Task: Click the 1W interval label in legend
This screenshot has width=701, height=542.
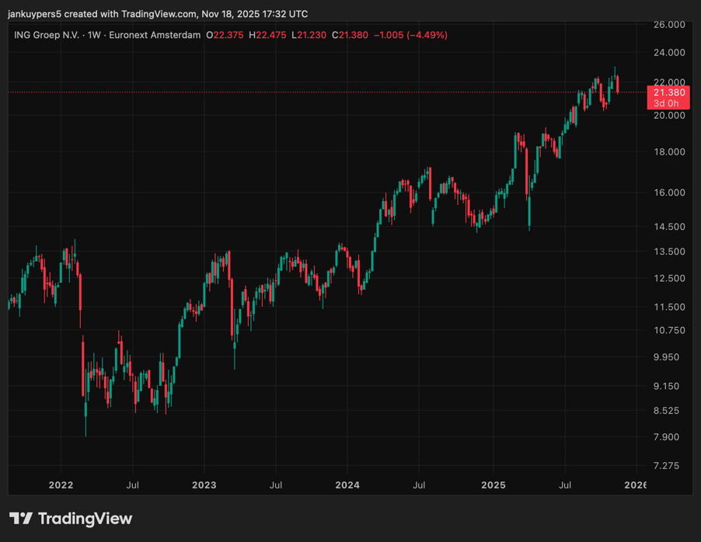Action: click(94, 35)
